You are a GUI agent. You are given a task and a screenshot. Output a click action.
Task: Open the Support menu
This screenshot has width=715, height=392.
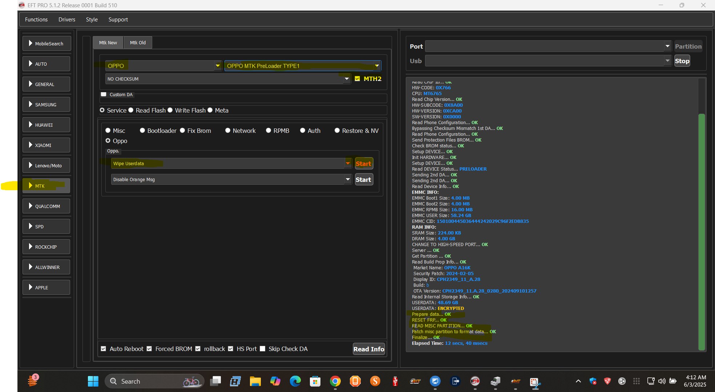tap(118, 20)
